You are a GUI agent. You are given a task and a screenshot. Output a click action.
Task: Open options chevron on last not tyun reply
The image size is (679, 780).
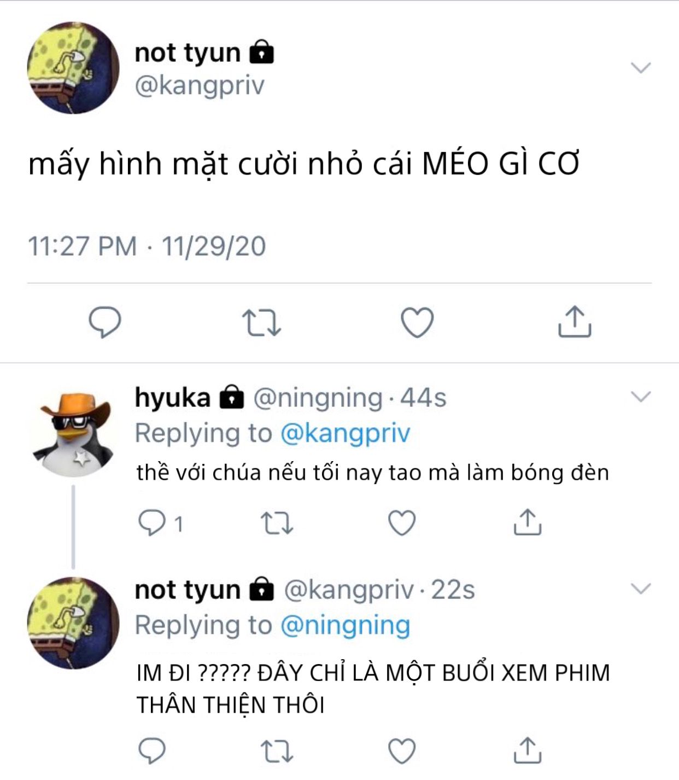(x=641, y=589)
